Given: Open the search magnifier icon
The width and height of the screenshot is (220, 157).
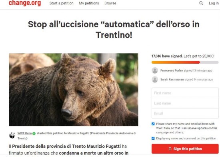Looking at the screenshot, I should pos(201,3).
